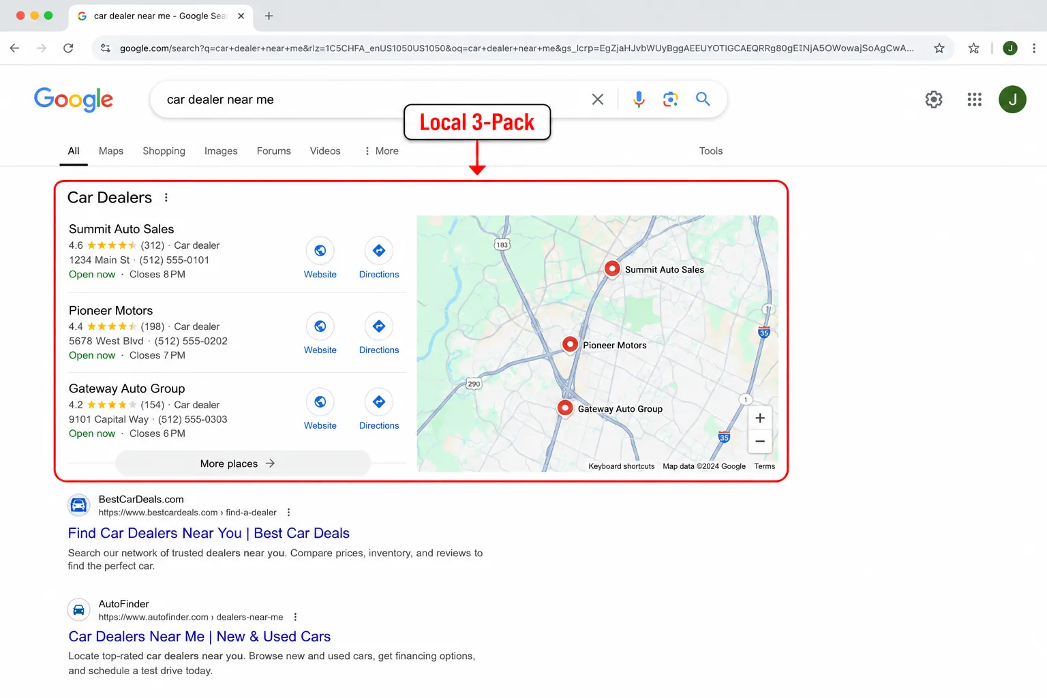Viewport: 1047px width, 698px height.
Task: Click the '9101 Capital Way' address
Action: click(108, 419)
